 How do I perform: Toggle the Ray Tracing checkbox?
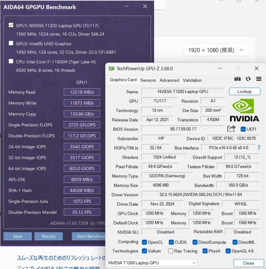[171, 251]
